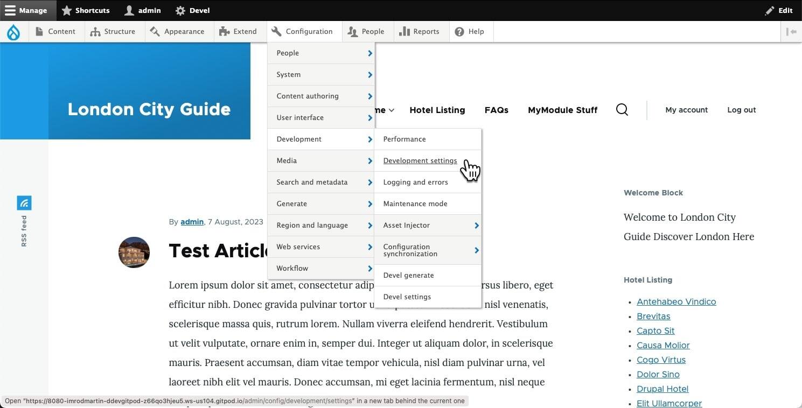Open the Devel gear toolbar item
Image resolution: width=802 pixels, height=408 pixels.
193,10
